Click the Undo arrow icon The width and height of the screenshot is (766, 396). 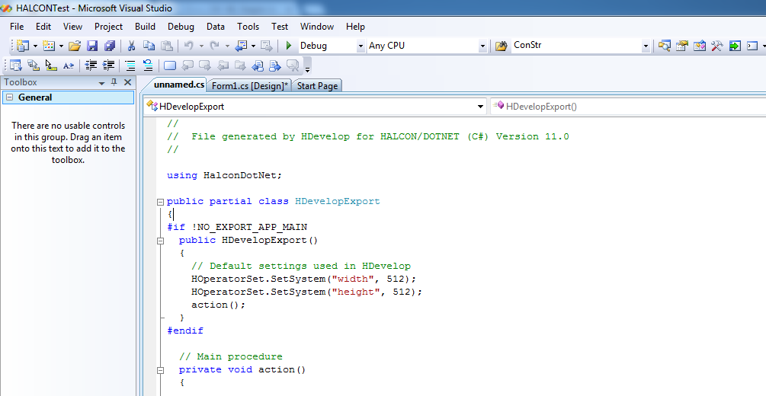coord(188,46)
